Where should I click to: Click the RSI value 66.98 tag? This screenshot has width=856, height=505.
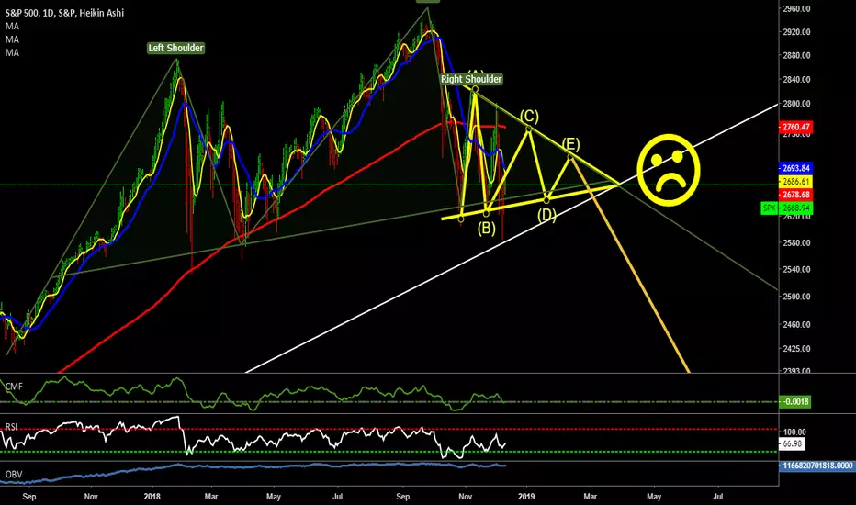click(x=792, y=443)
